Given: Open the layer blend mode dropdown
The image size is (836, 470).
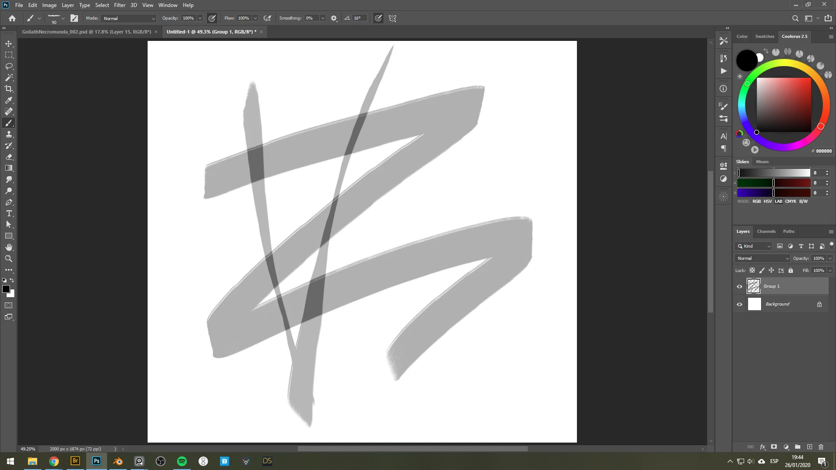Looking at the screenshot, I should [x=762, y=258].
